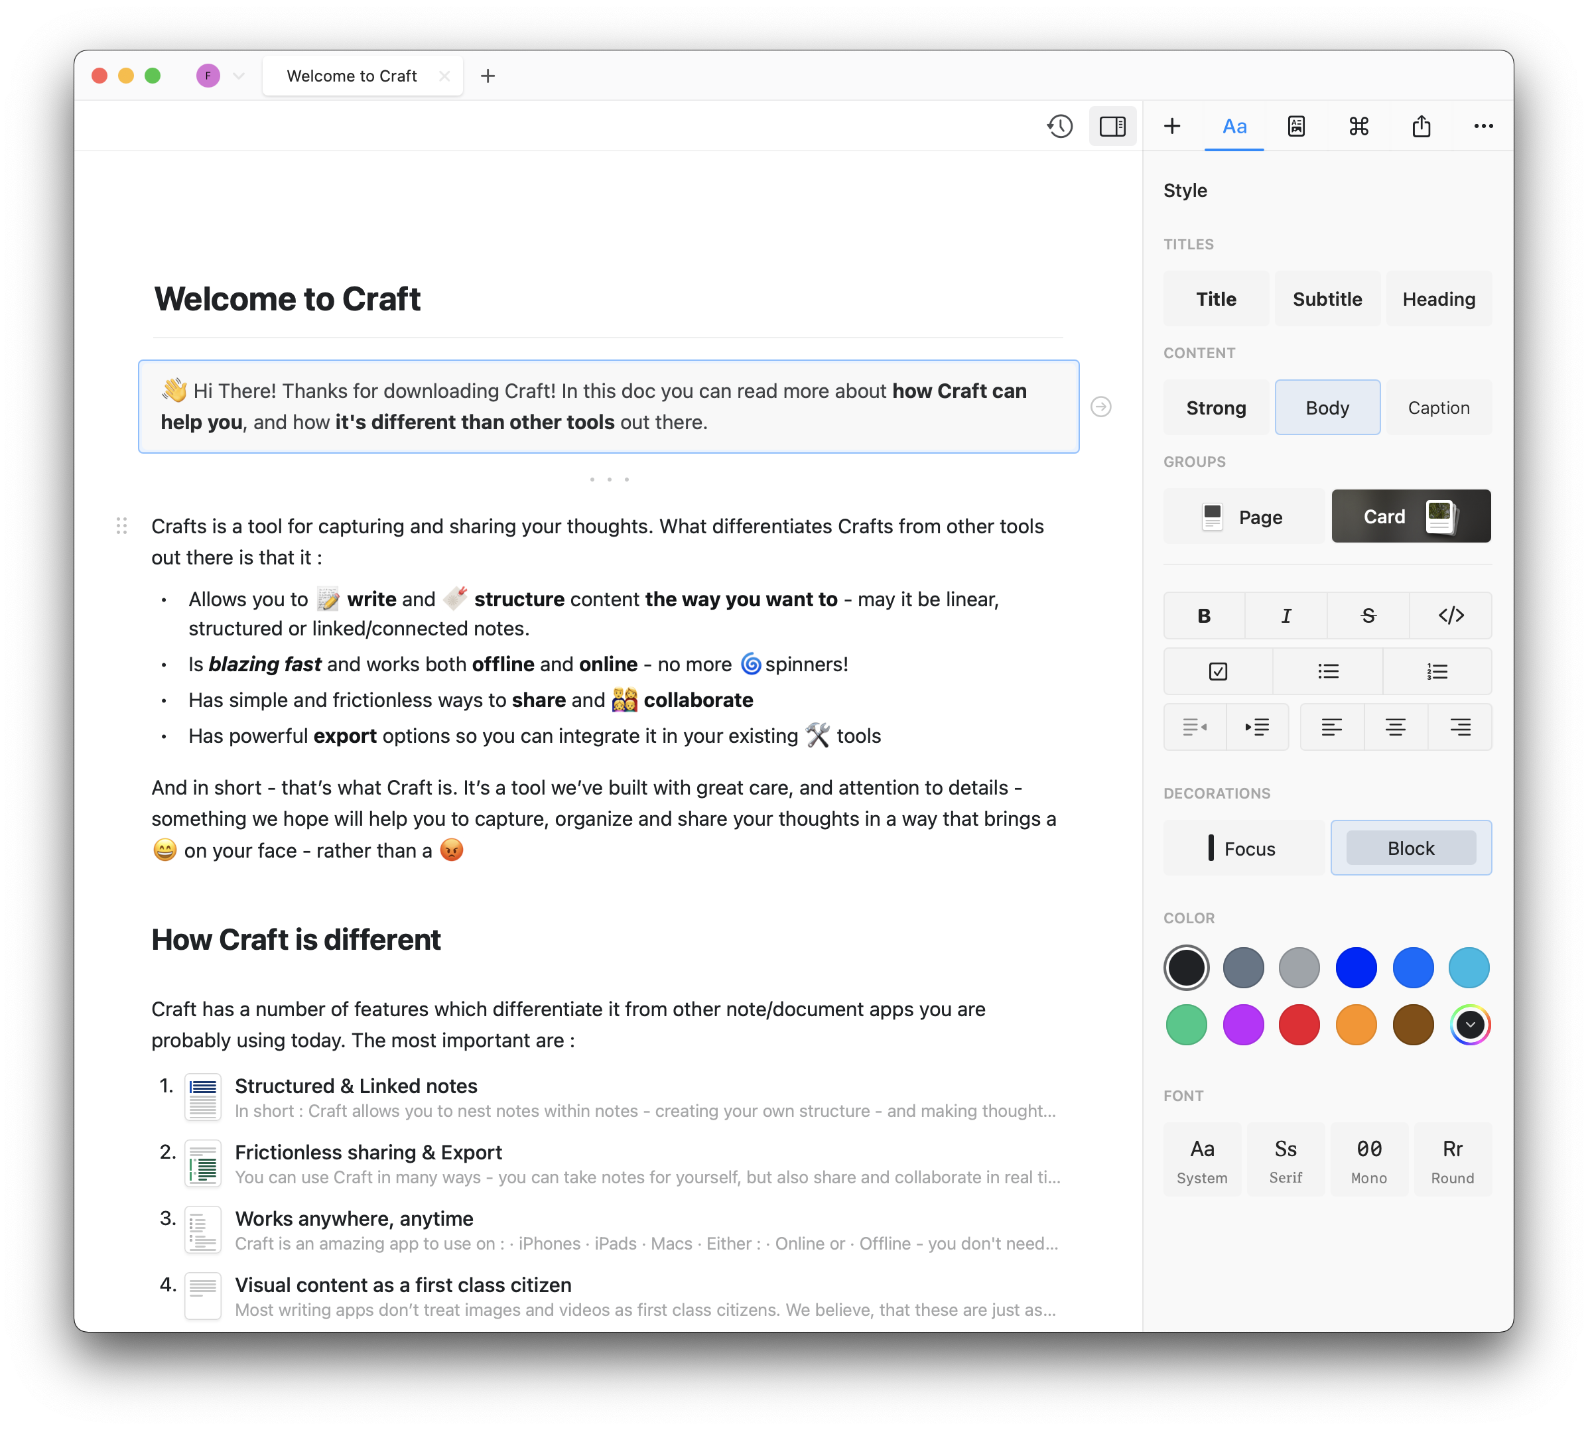Center align the text block
The height and width of the screenshot is (1430, 1588).
point(1396,727)
